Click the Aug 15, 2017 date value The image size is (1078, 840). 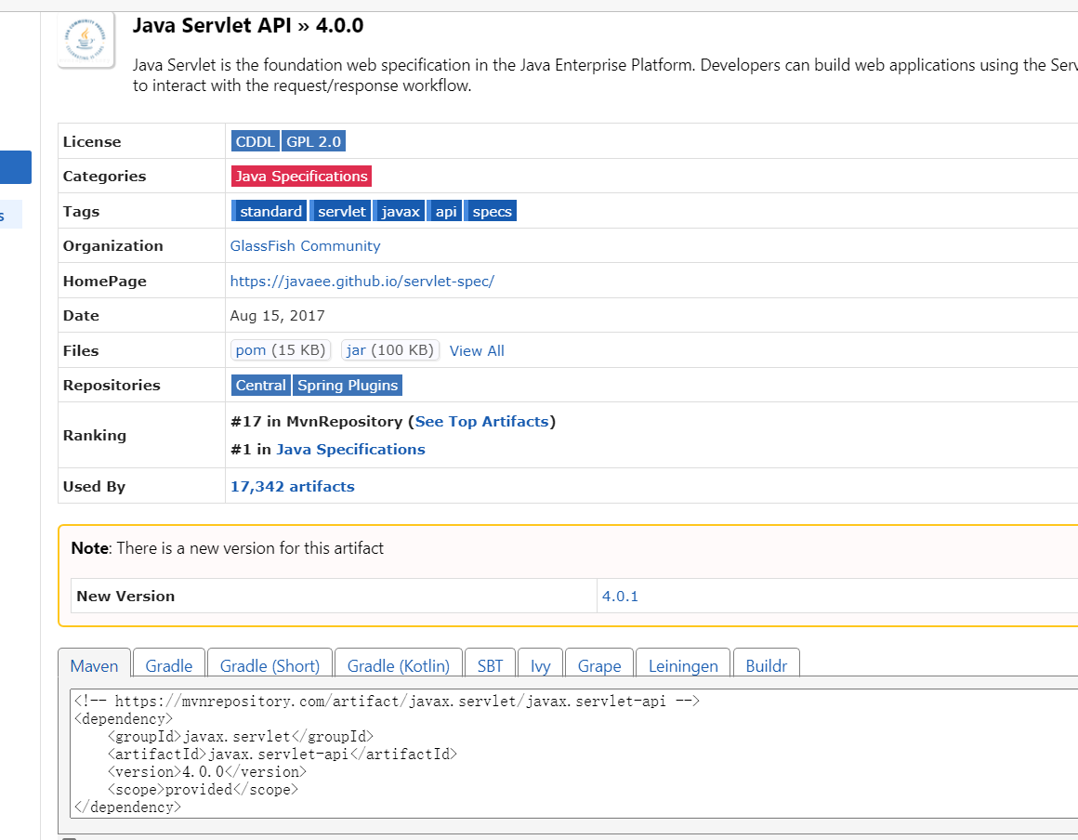[277, 316]
